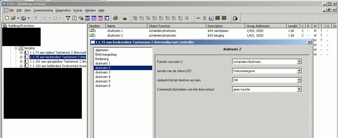Image resolution: width=338 pixels, height=138 pixels.
Task: Click the green monitor icon
Action: pos(217,18)
